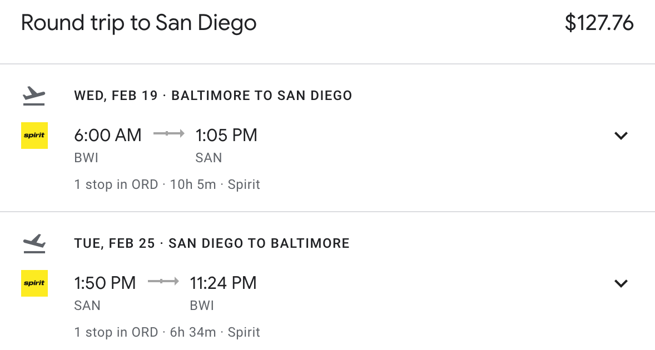Click the landing plane icon for the return flight

tap(34, 243)
